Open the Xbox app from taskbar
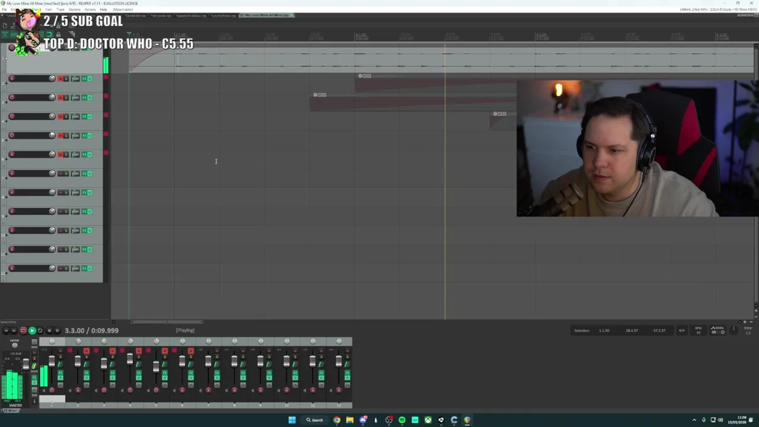 click(x=428, y=420)
